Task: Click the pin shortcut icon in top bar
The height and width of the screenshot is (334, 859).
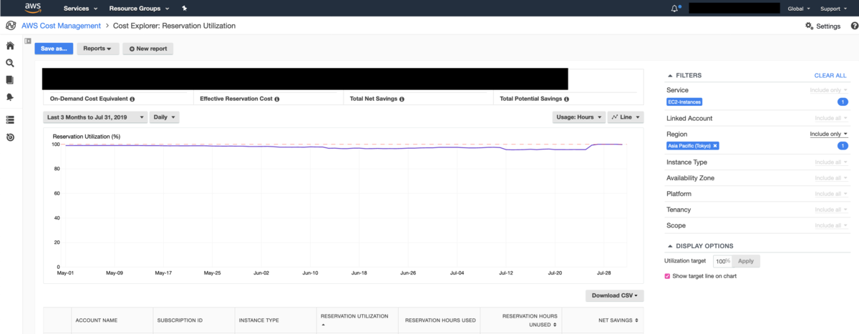Action: pyautogui.click(x=185, y=9)
